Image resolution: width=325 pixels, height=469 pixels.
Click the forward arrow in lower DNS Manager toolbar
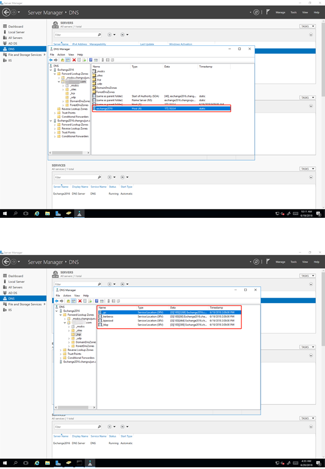pos(62,301)
